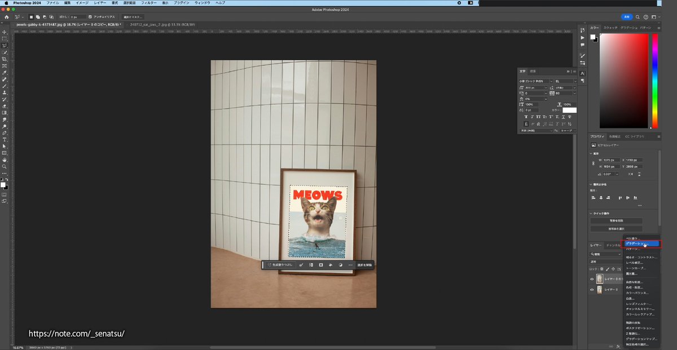
Task: Toggle faux bold in Character panel
Action: pos(526,117)
